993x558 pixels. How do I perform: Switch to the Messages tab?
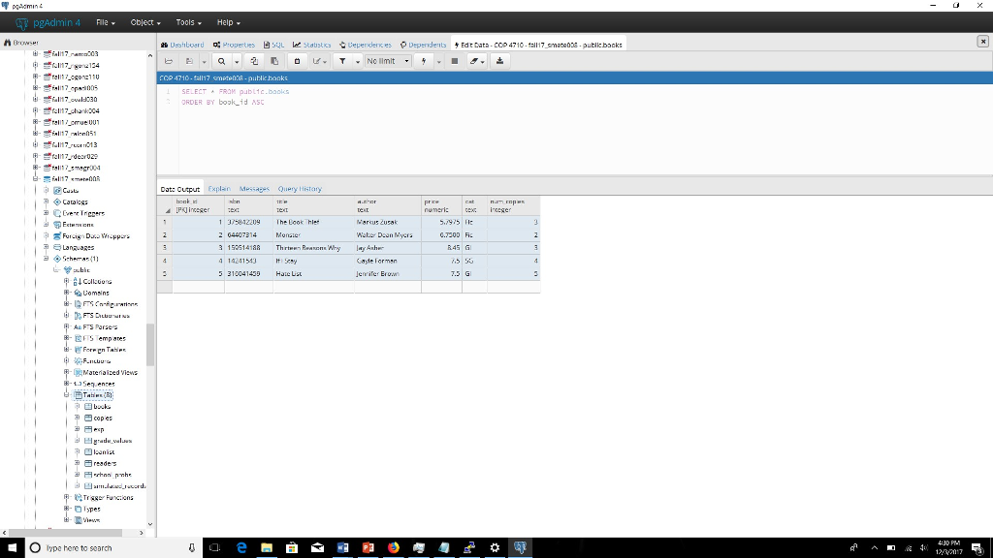pos(253,189)
